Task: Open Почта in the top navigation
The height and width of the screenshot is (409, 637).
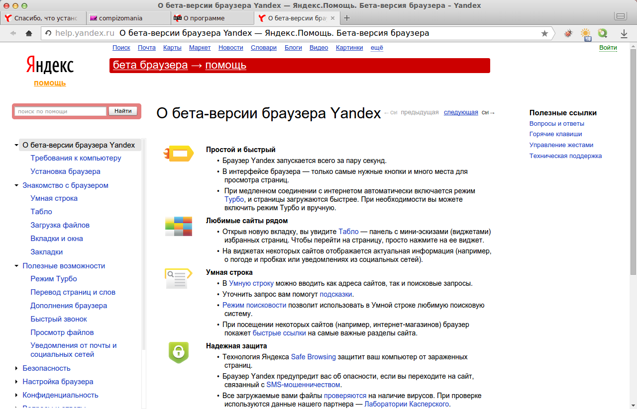Action: [x=147, y=48]
